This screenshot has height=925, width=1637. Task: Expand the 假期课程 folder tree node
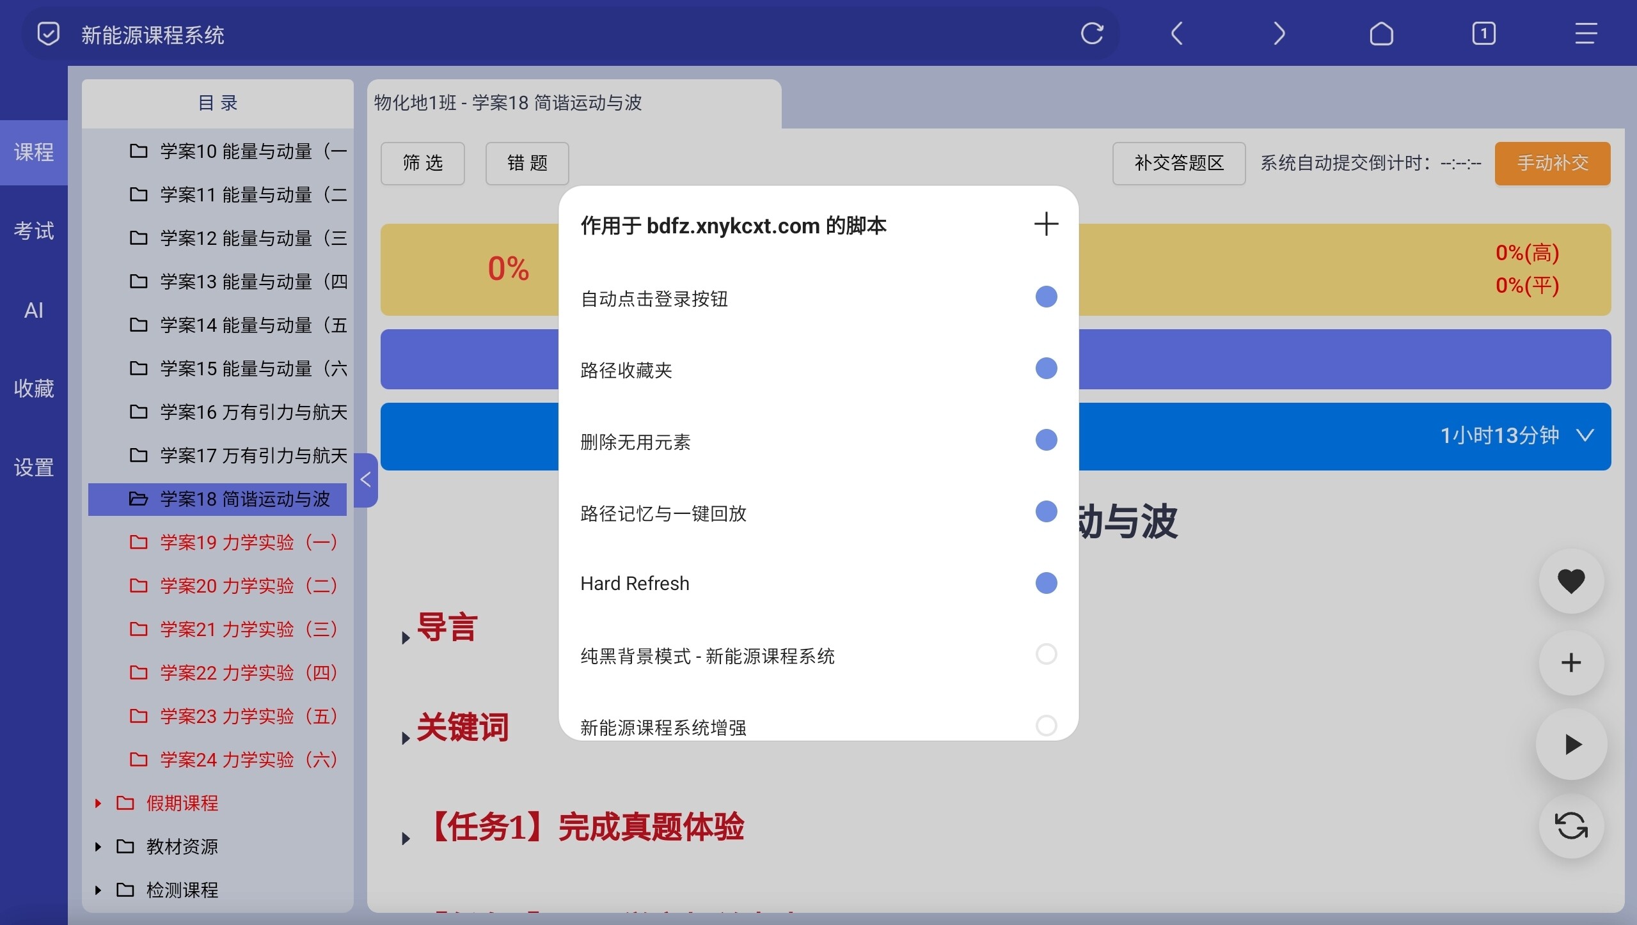98,803
